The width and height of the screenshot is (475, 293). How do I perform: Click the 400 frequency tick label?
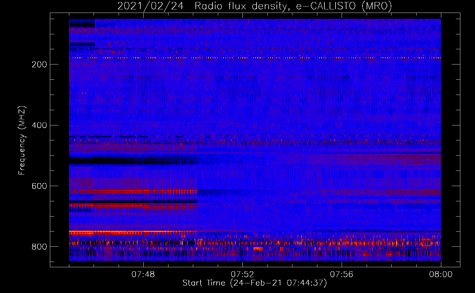tap(39, 125)
